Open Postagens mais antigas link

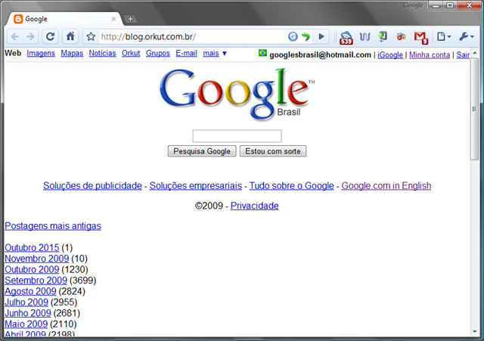[53, 226]
